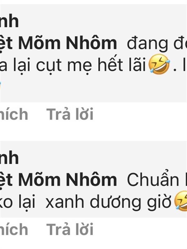The image size is (187, 249).
Task: Like the second comment with "Thích"
Action: pos(14,229)
